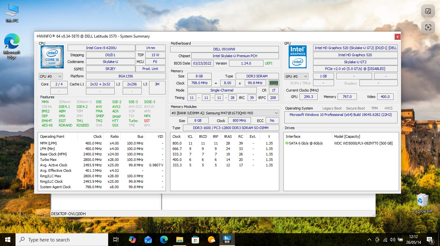Open Microsoft Edge desktop shortcut
Image resolution: width=440 pixels, height=246 pixels.
12,47
